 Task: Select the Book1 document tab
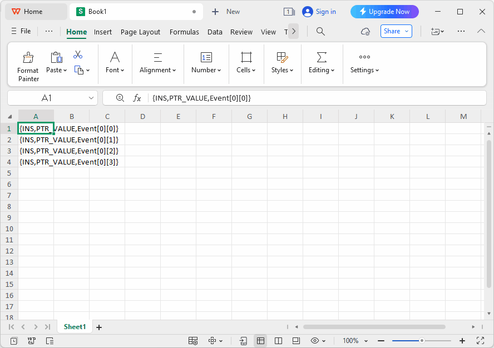pyautogui.click(x=136, y=12)
